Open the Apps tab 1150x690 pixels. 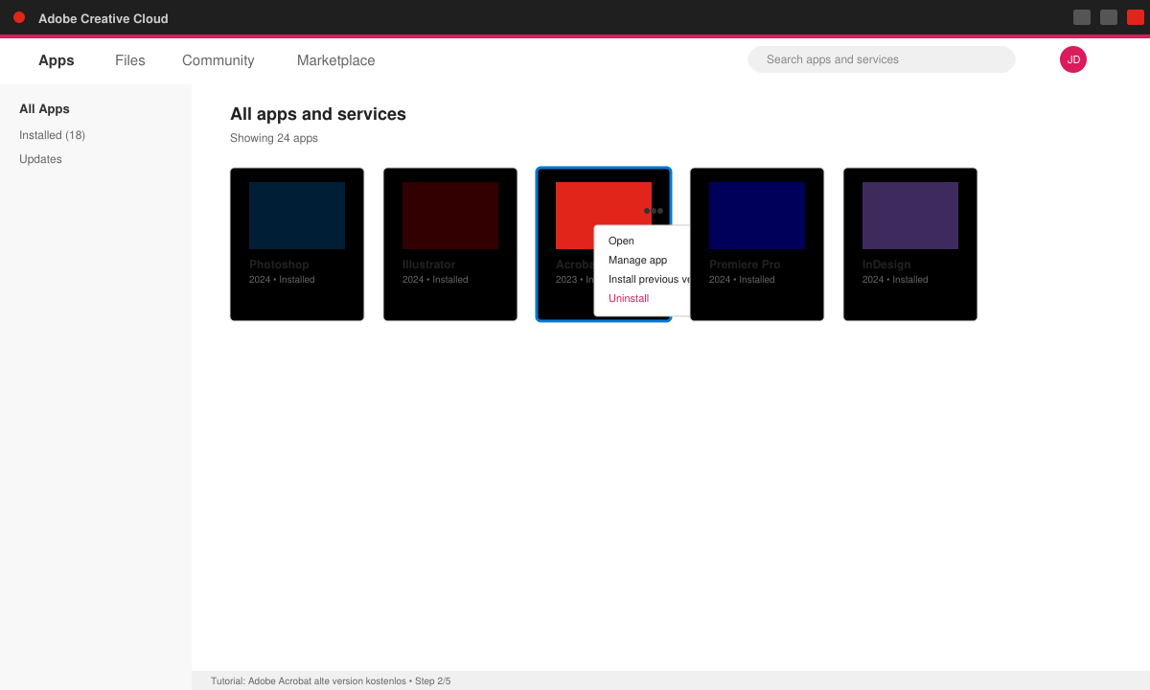tap(56, 60)
